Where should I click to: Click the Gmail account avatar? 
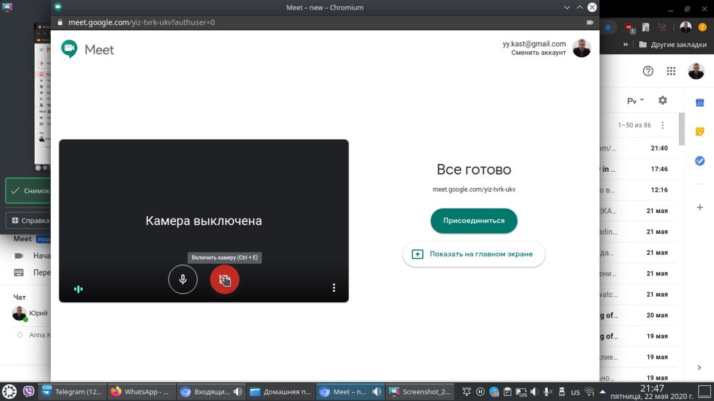(x=696, y=71)
